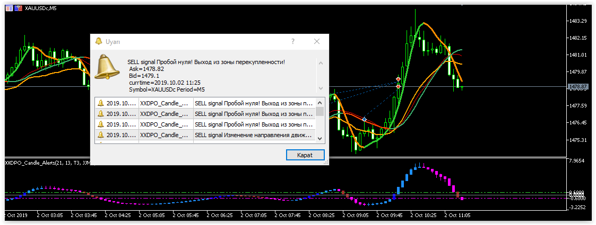
Task: Click the XXDPO_Candle_ source cell on the 'Изменение направления' row
Action: click(166, 134)
